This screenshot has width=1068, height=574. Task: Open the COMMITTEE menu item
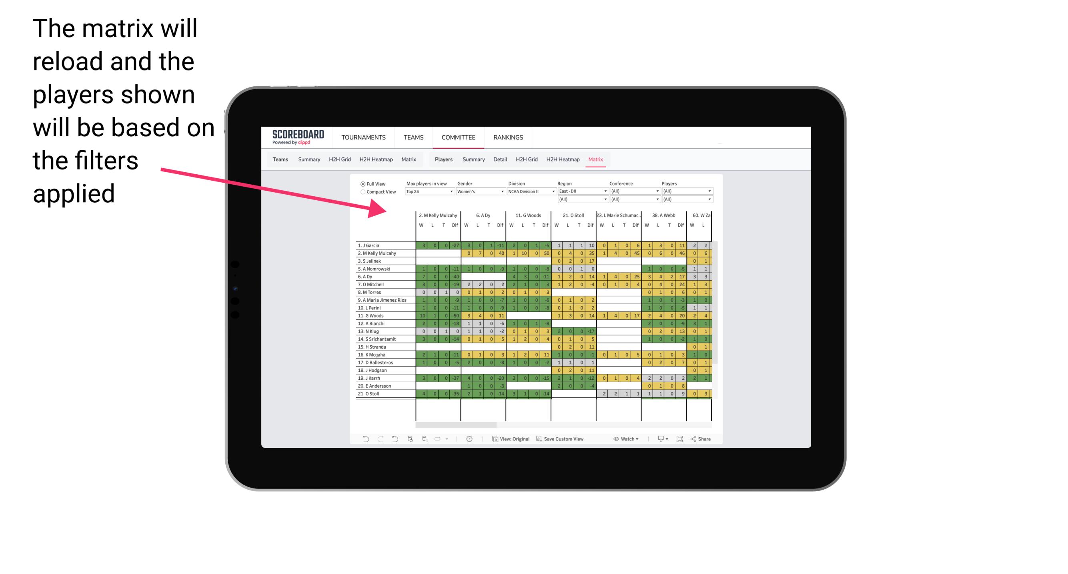(458, 136)
